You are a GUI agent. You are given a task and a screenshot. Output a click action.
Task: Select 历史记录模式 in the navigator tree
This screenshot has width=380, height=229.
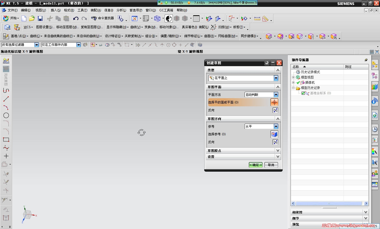[x=310, y=72]
